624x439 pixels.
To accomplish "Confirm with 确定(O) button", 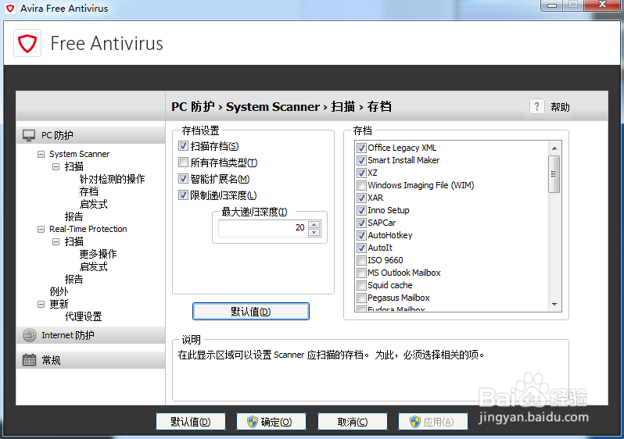I will tap(271, 422).
